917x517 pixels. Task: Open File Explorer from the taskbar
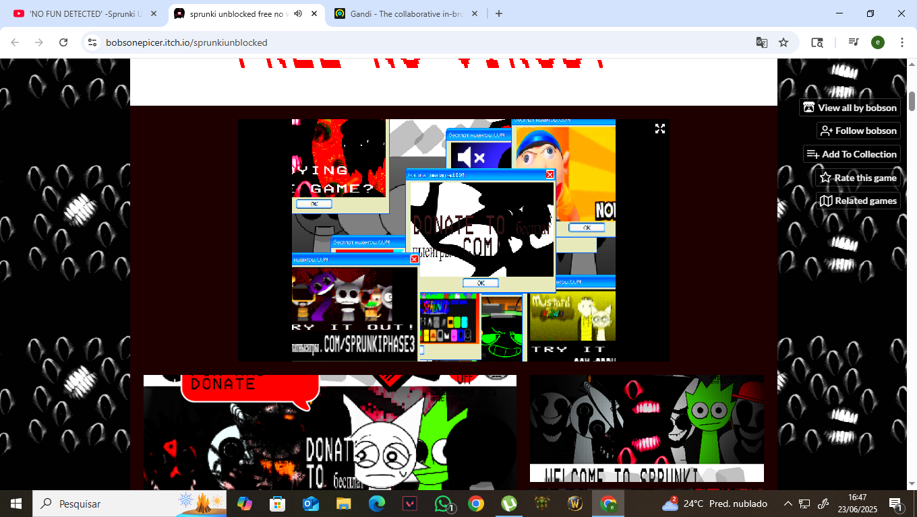[344, 504]
